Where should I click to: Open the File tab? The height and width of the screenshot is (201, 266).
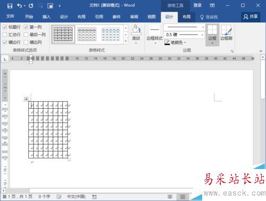point(10,17)
